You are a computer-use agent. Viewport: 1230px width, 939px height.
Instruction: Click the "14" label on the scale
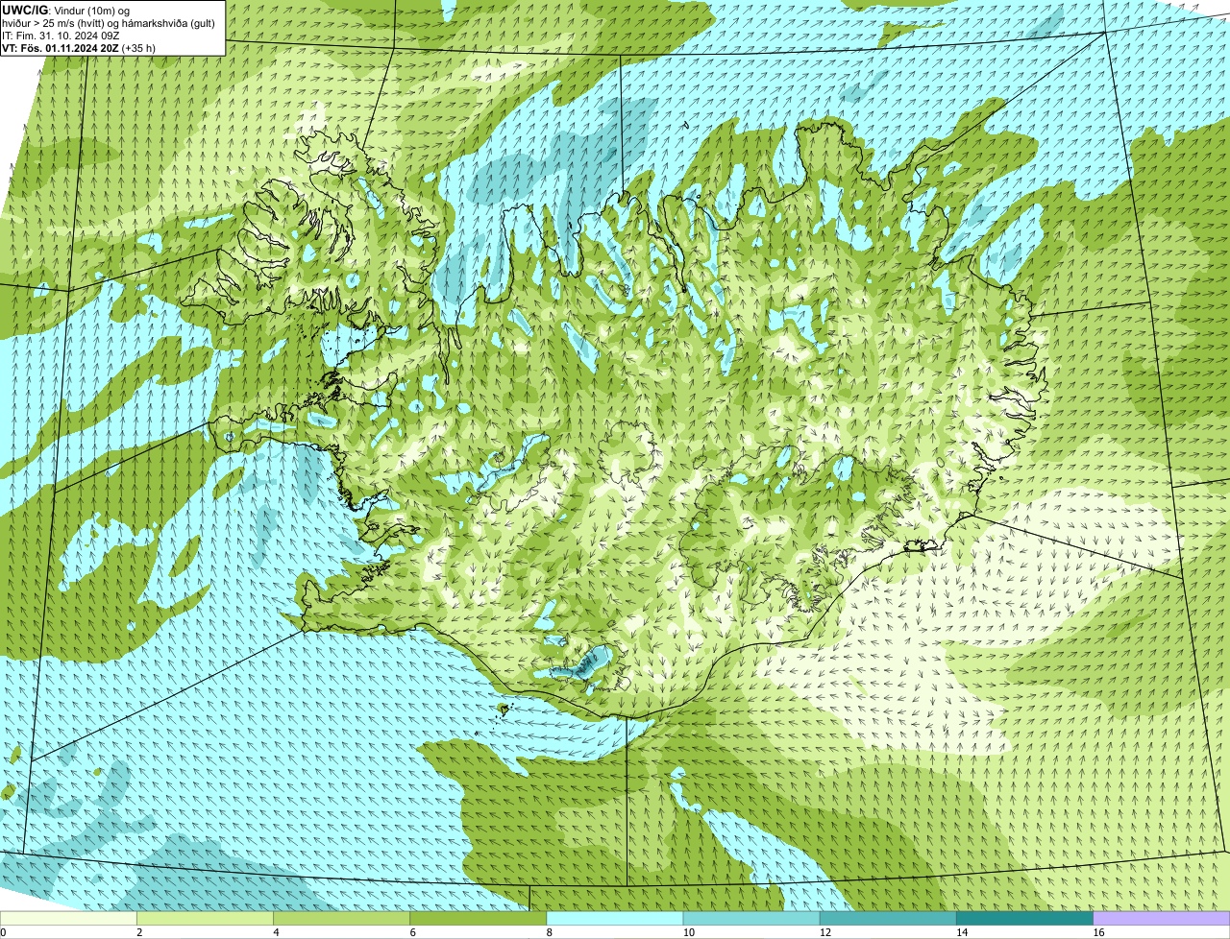point(962,932)
